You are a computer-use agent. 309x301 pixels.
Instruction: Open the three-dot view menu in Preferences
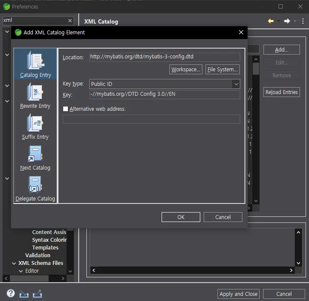[303, 21]
